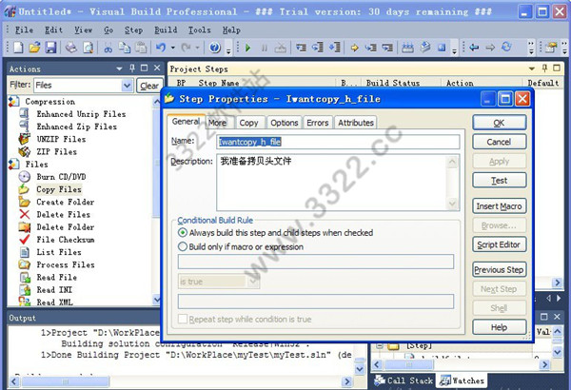Open the 'is true' condition dropdown
The height and width of the screenshot is (390, 571).
253,282
